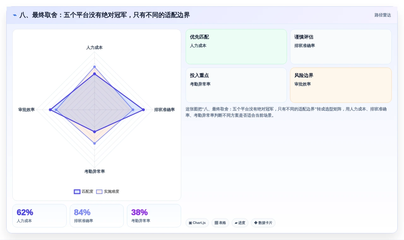Select the Chart.js tag
The image size is (404, 240).
coord(197,223)
